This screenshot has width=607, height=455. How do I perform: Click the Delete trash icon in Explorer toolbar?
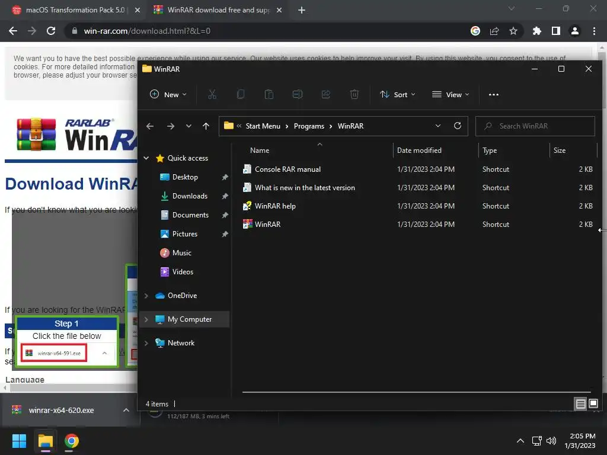[354, 94]
